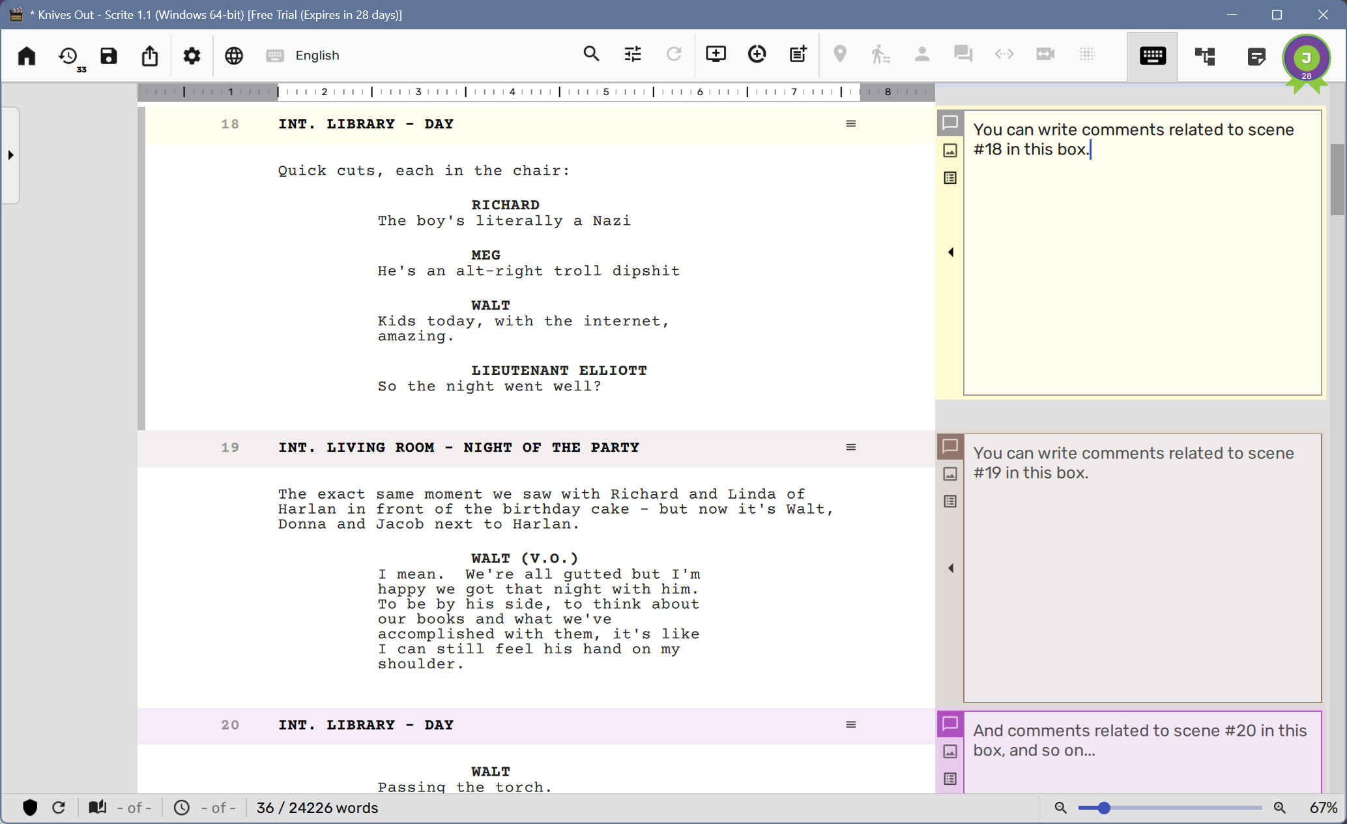This screenshot has height=824, width=1347.
Task: Select scene heading INT. LIVING ROOM - NIGHT OF THE PARTY
Action: [459, 447]
